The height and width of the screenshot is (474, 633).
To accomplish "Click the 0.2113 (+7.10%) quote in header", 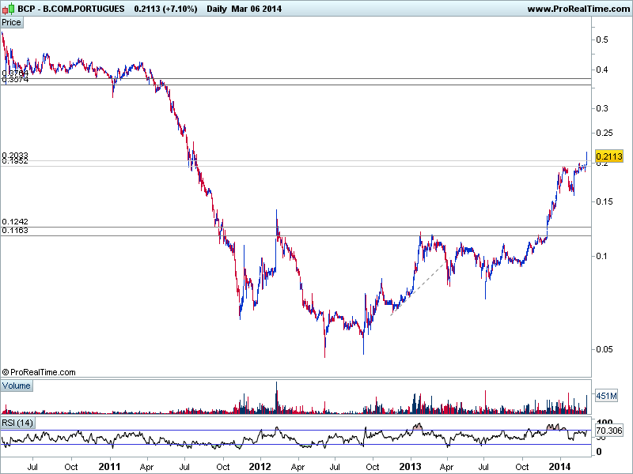I will coord(165,9).
